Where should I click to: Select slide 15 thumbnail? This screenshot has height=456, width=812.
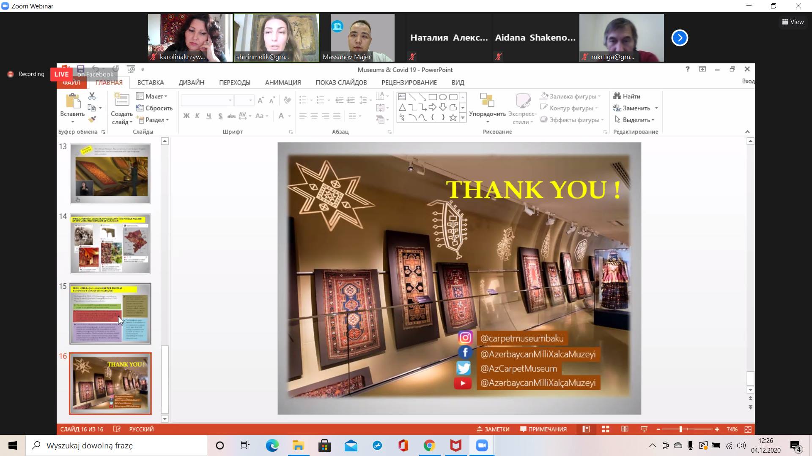coord(110,313)
